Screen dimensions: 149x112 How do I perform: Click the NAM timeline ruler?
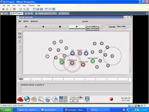[74, 80]
